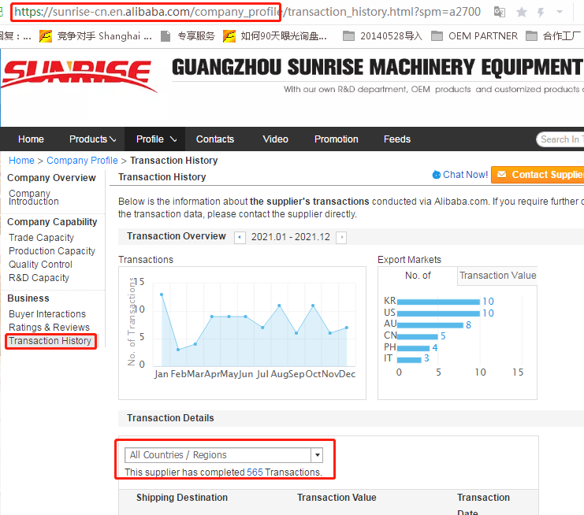Open the 专享服务 bookmark
The width and height of the screenshot is (584, 515).
(x=188, y=36)
